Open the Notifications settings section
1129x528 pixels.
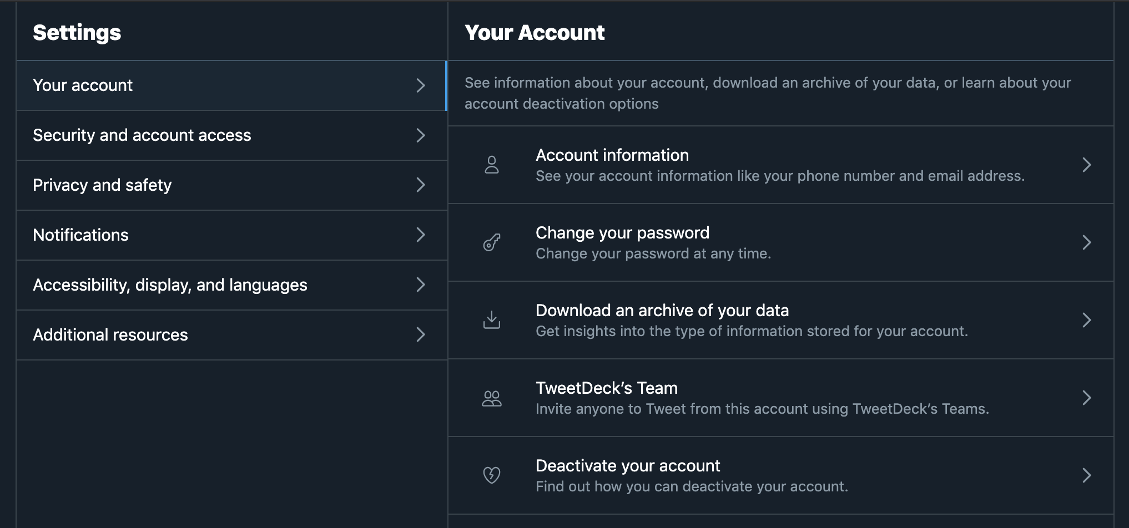tap(81, 235)
